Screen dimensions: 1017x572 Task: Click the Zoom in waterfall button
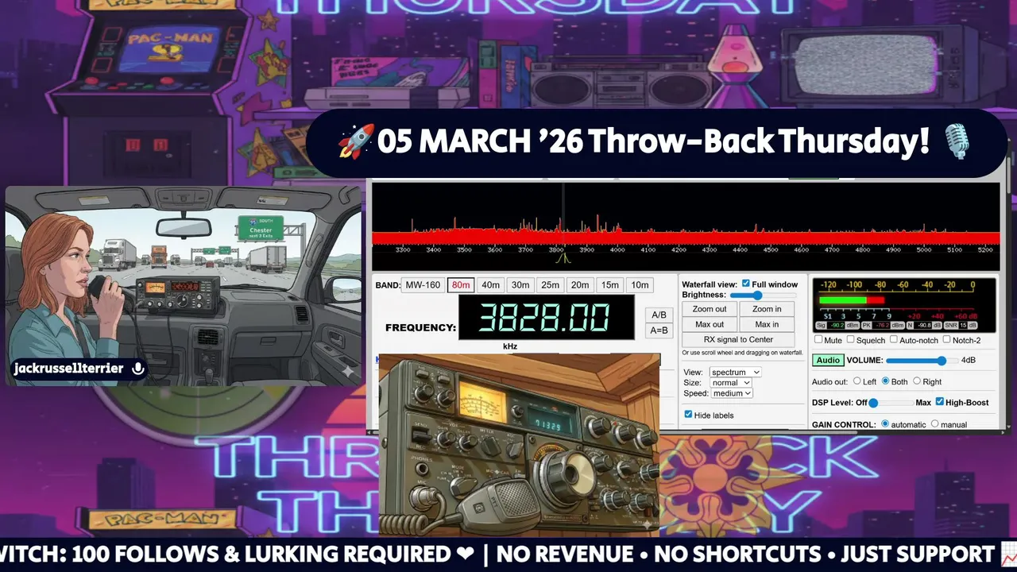click(767, 309)
